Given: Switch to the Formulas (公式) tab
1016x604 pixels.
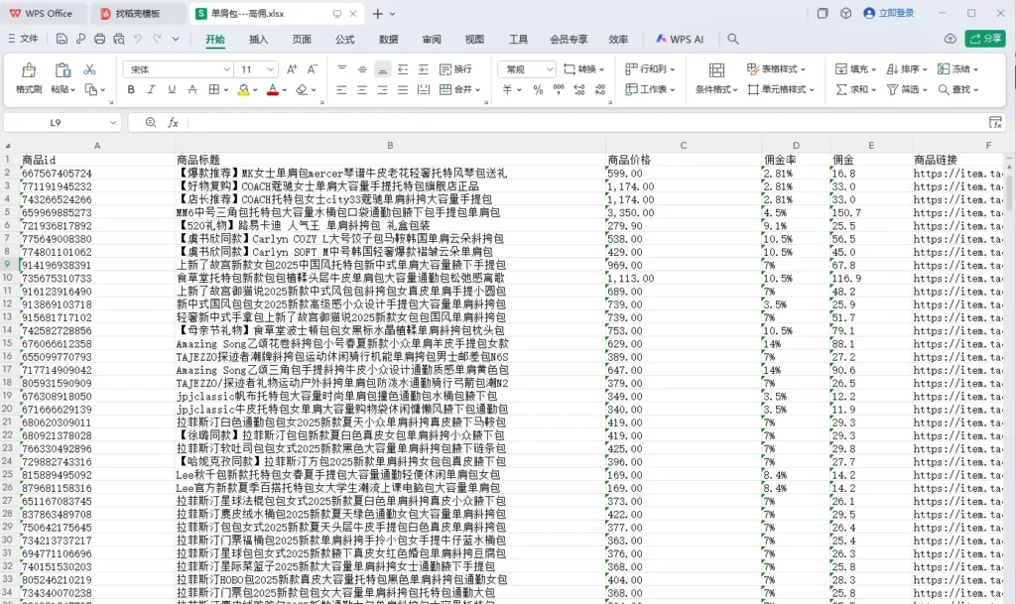Looking at the screenshot, I should [x=344, y=39].
